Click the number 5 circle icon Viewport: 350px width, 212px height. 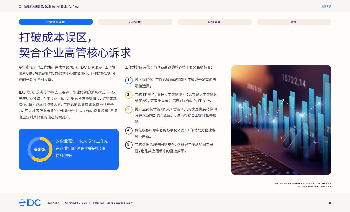(129, 145)
